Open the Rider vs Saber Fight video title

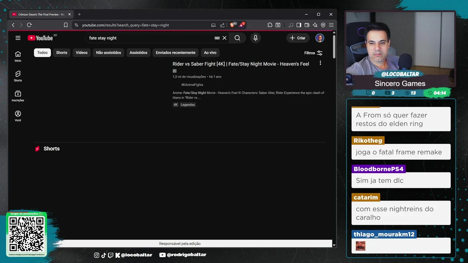coord(241,67)
